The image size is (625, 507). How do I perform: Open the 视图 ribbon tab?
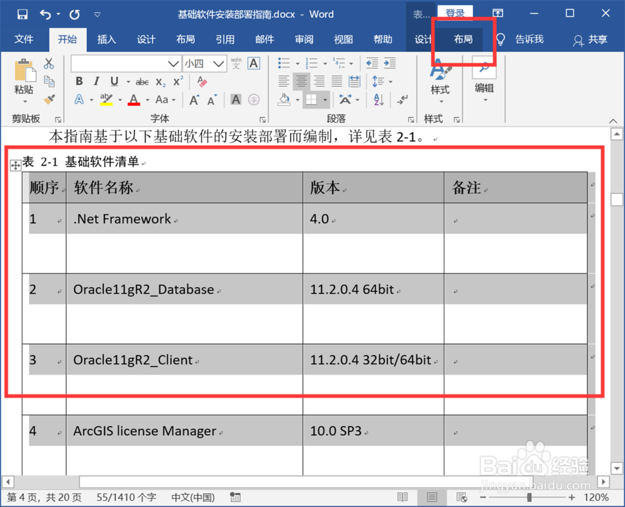(x=343, y=39)
